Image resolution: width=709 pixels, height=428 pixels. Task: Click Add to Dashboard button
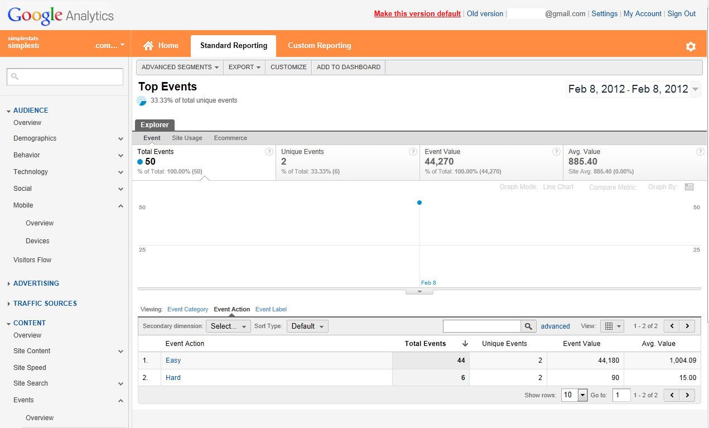(x=349, y=67)
